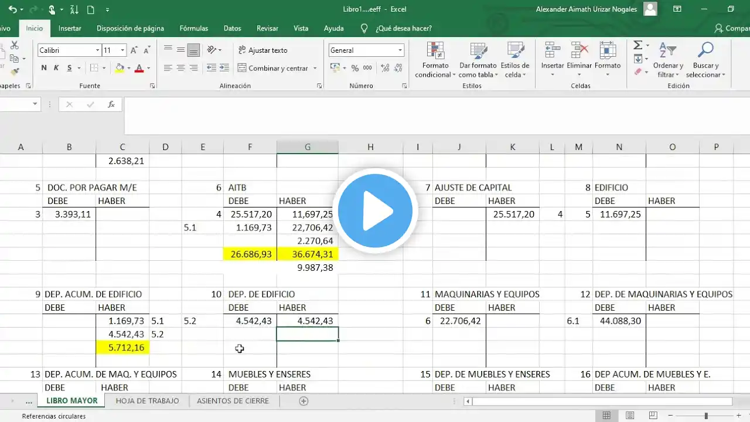Add a new sheet with plus icon
The image size is (750, 422).
point(304,401)
